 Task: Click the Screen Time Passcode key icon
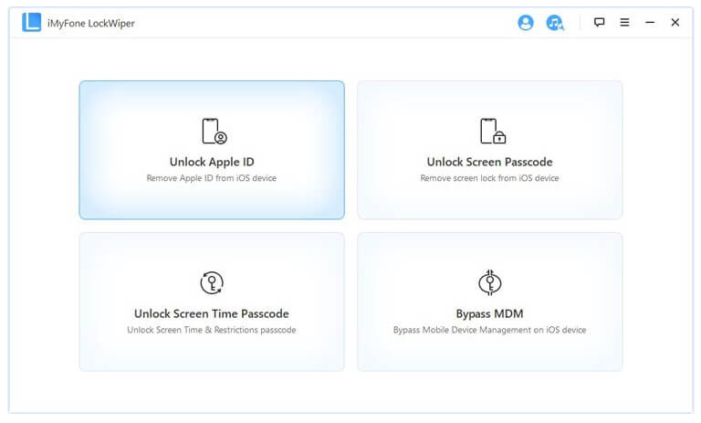212,282
